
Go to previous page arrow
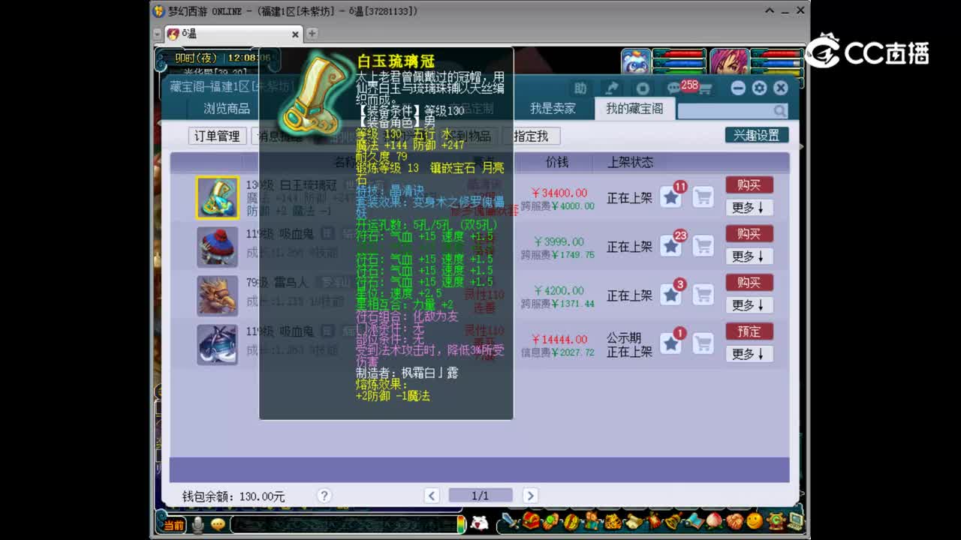tap(432, 496)
